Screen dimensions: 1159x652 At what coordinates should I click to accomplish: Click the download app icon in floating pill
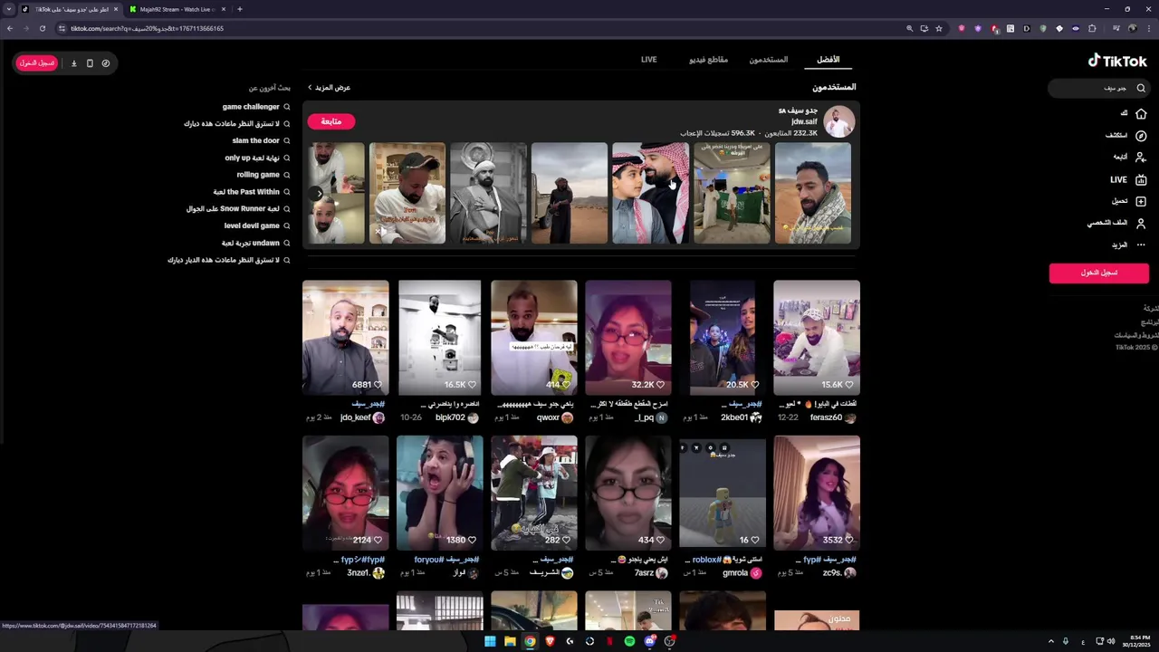(74, 63)
